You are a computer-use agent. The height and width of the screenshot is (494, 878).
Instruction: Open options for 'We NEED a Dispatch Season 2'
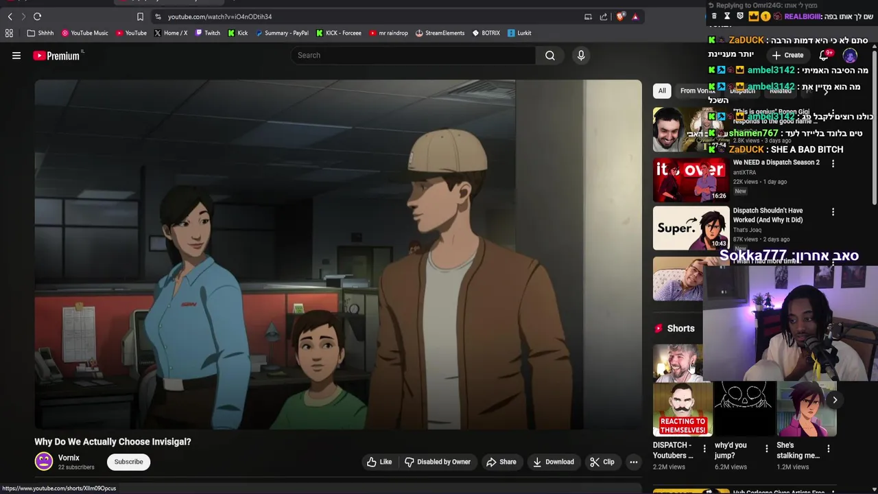coord(833,164)
